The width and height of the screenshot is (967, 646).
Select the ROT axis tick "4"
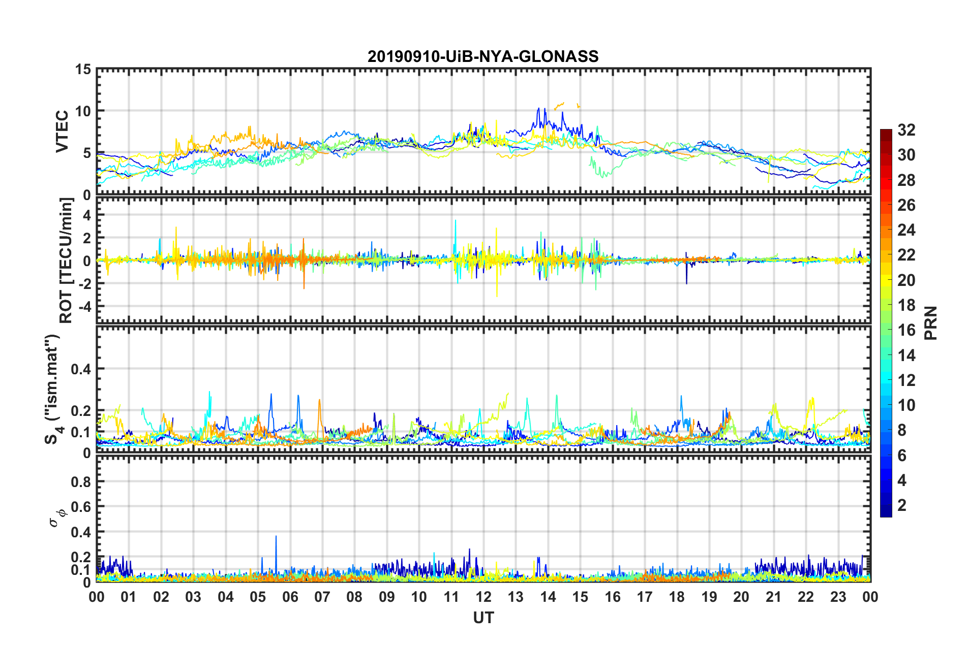[87, 215]
